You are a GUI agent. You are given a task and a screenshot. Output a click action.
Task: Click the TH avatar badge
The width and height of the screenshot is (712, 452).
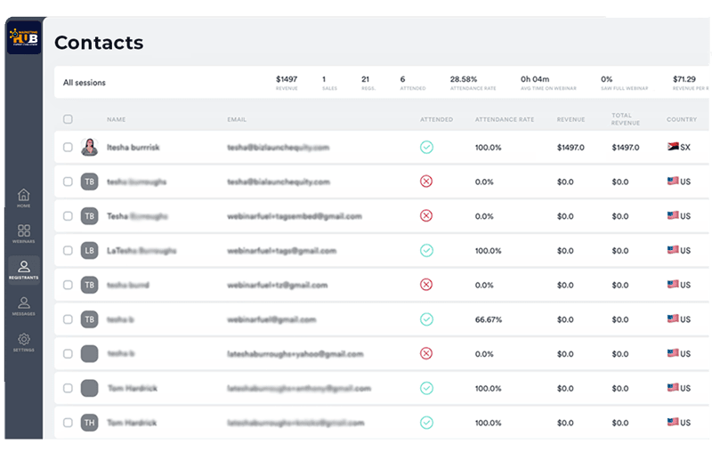[90, 423]
